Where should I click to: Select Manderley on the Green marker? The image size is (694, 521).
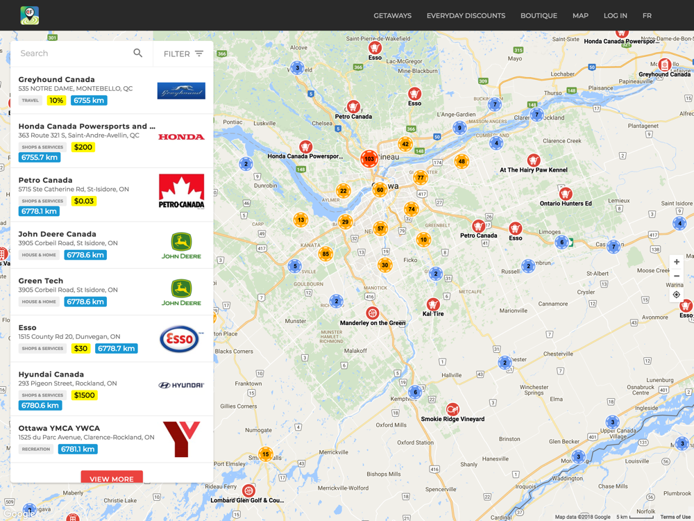(373, 313)
